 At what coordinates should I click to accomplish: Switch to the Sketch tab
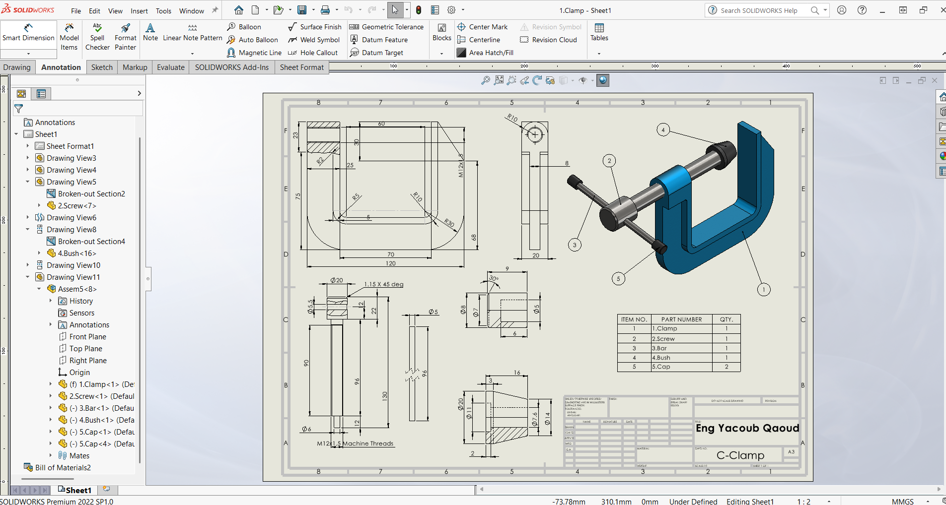click(102, 67)
